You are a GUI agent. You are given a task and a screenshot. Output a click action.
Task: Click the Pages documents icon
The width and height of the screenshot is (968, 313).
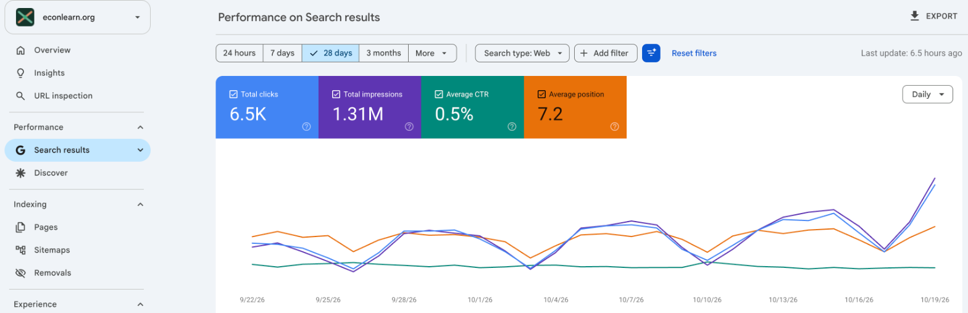21,227
